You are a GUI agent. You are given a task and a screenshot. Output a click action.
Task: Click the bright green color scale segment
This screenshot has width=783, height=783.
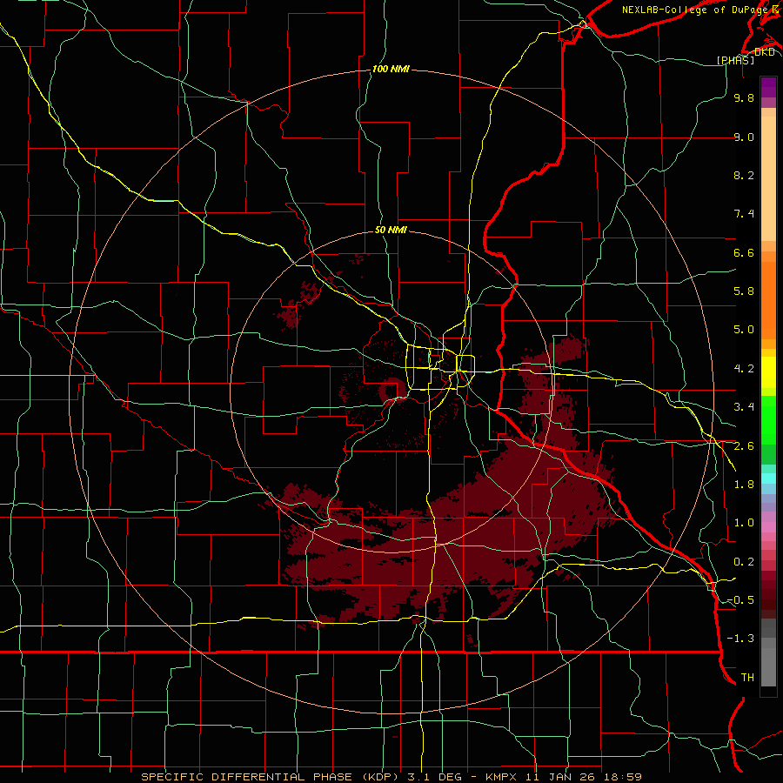(768, 420)
